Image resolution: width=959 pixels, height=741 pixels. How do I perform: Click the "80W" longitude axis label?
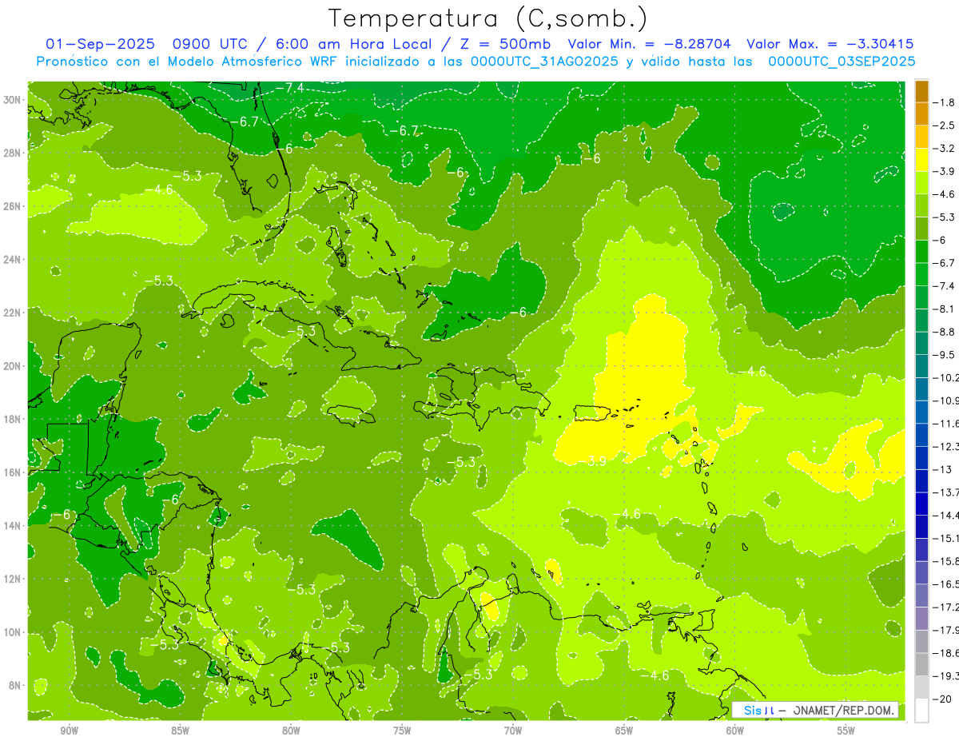point(291,731)
